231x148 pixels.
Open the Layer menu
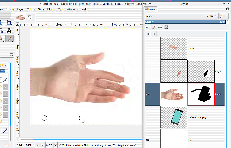point(20,9)
